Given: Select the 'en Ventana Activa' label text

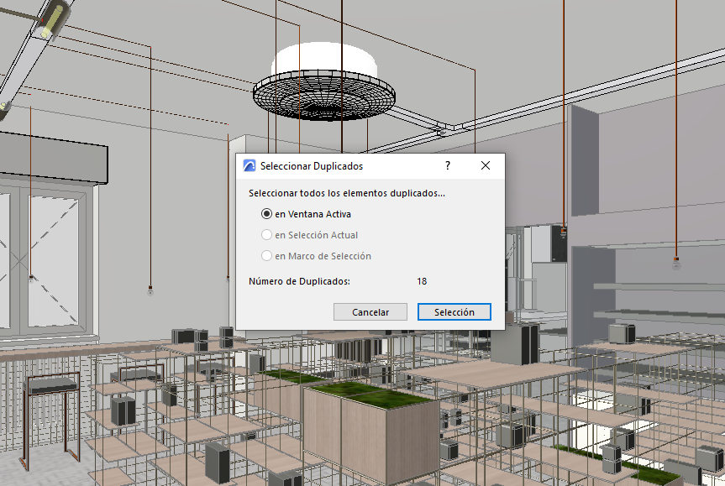Looking at the screenshot, I should click(313, 214).
